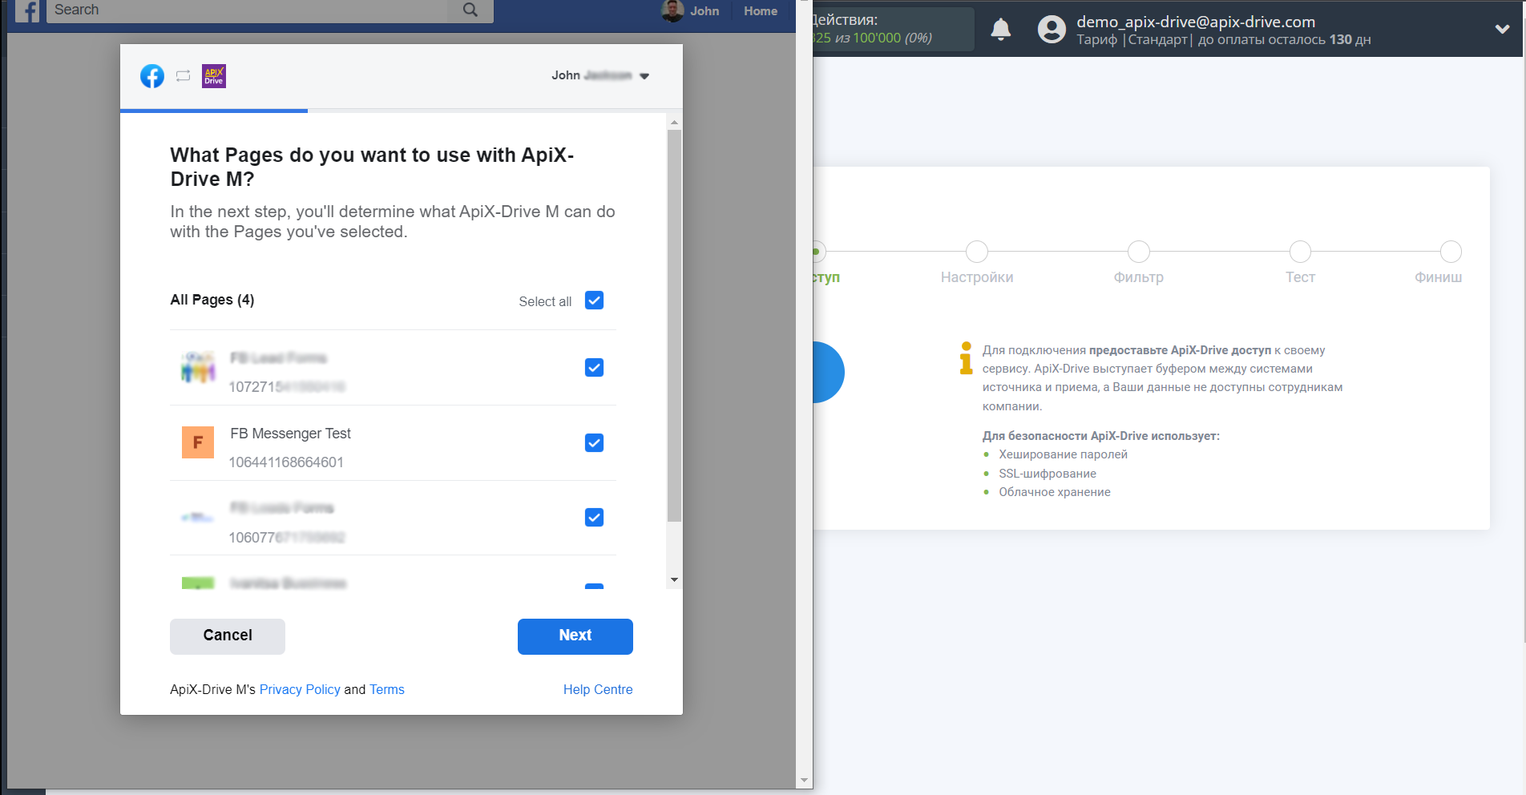This screenshot has width=1526, height=795.
Task: Uncheck the FB Messenger Test page checkbox
Action: click(x=594, y=443)
